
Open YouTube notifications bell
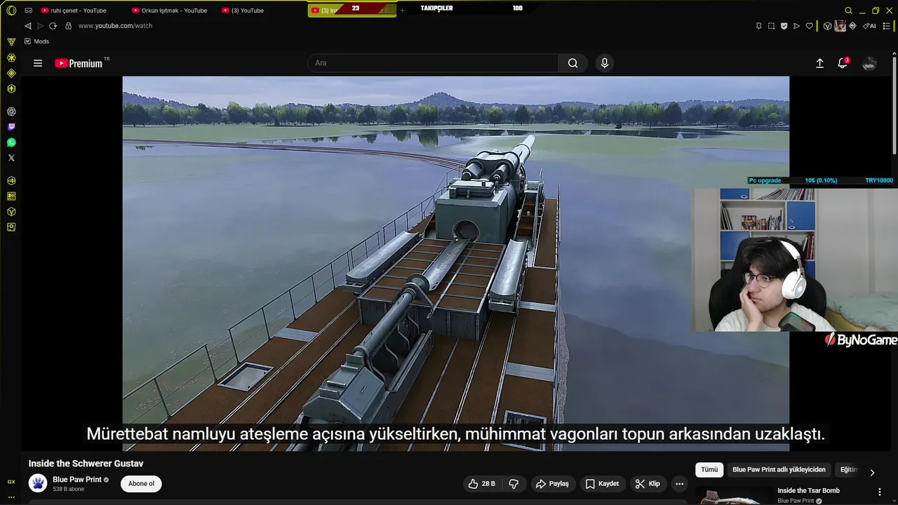click(843, 63)
